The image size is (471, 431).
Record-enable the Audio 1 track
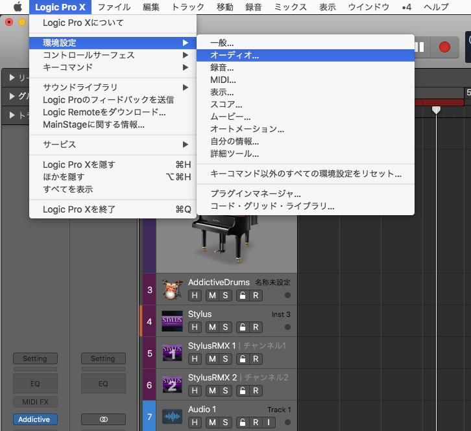pyautogui.click(x=256, y=423)
